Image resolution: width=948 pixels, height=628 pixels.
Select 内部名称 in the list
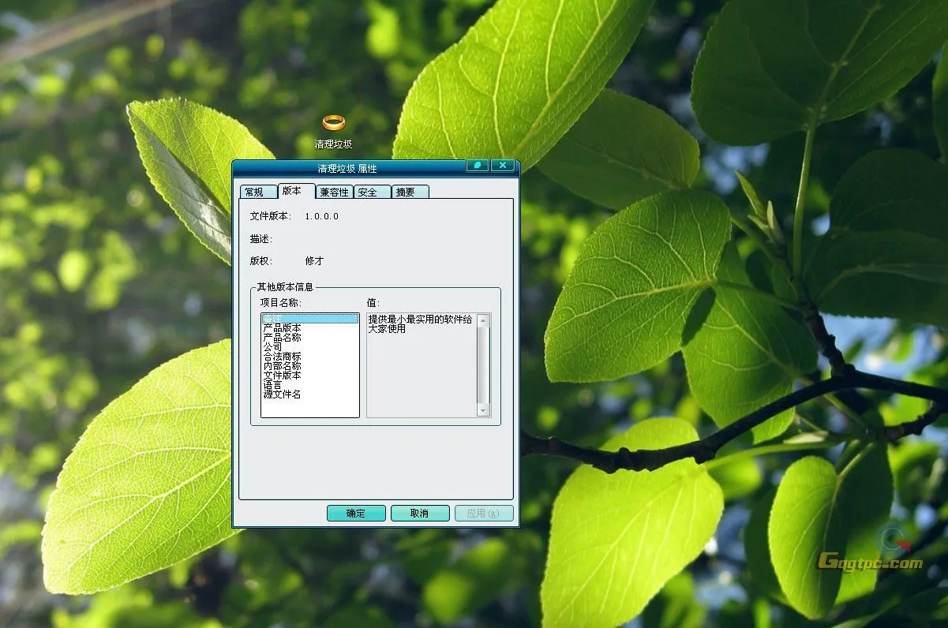(x=282, y=366)
